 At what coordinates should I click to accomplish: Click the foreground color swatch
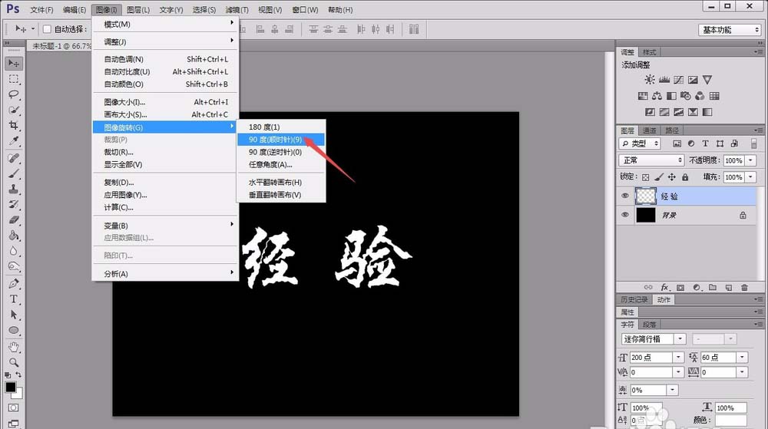[10, 387]
